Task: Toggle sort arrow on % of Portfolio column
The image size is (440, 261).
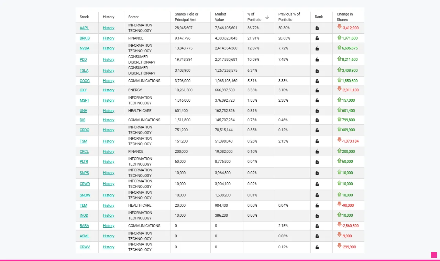Action: 267,17
